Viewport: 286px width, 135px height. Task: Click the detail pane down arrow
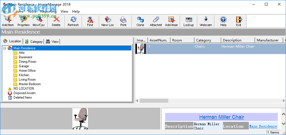tap(283, 124)
